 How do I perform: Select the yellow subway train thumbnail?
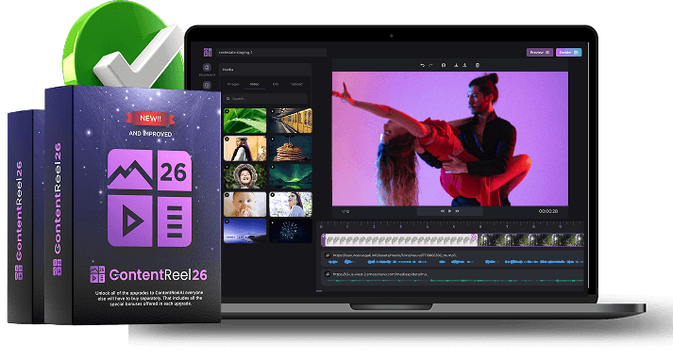click(x=291, y=121)
